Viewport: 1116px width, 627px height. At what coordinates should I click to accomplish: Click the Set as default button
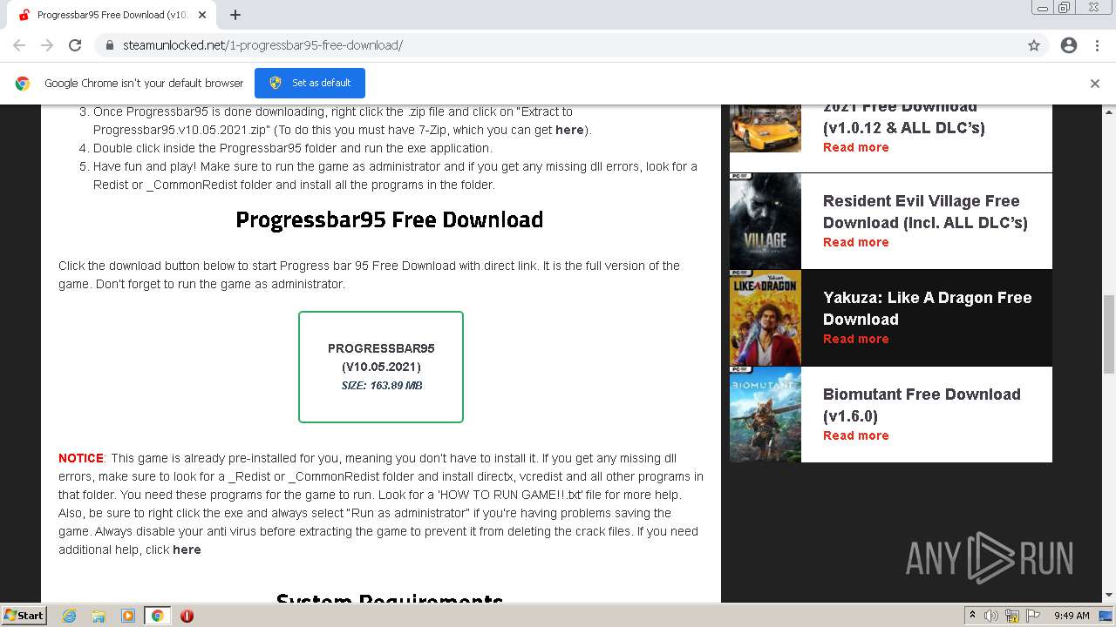[x=310, y=83]
